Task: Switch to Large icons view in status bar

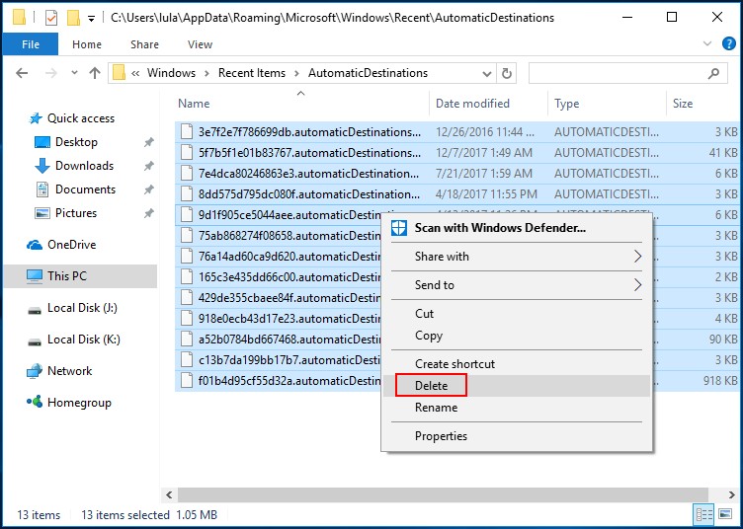Action: (x=725, y=514)
